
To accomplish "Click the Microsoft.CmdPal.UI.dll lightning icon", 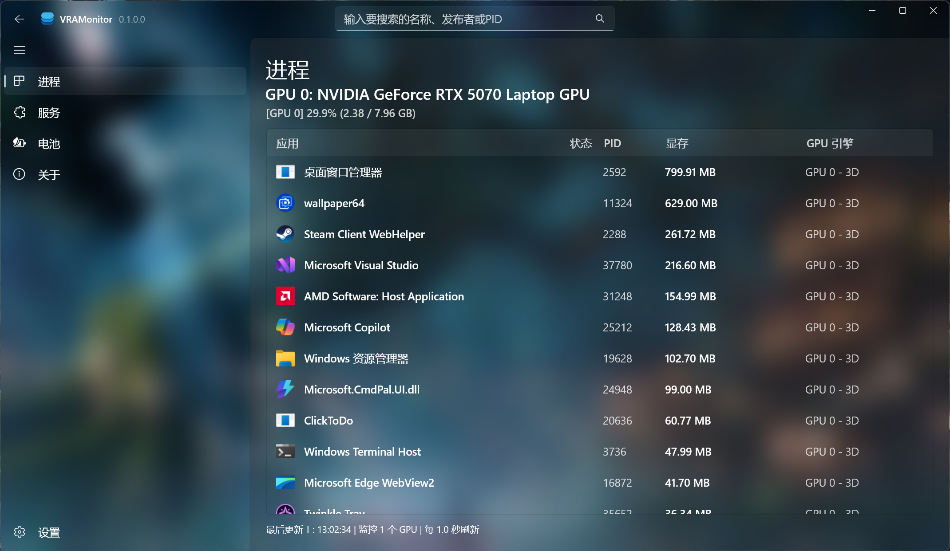I will (x=285, y=389).
